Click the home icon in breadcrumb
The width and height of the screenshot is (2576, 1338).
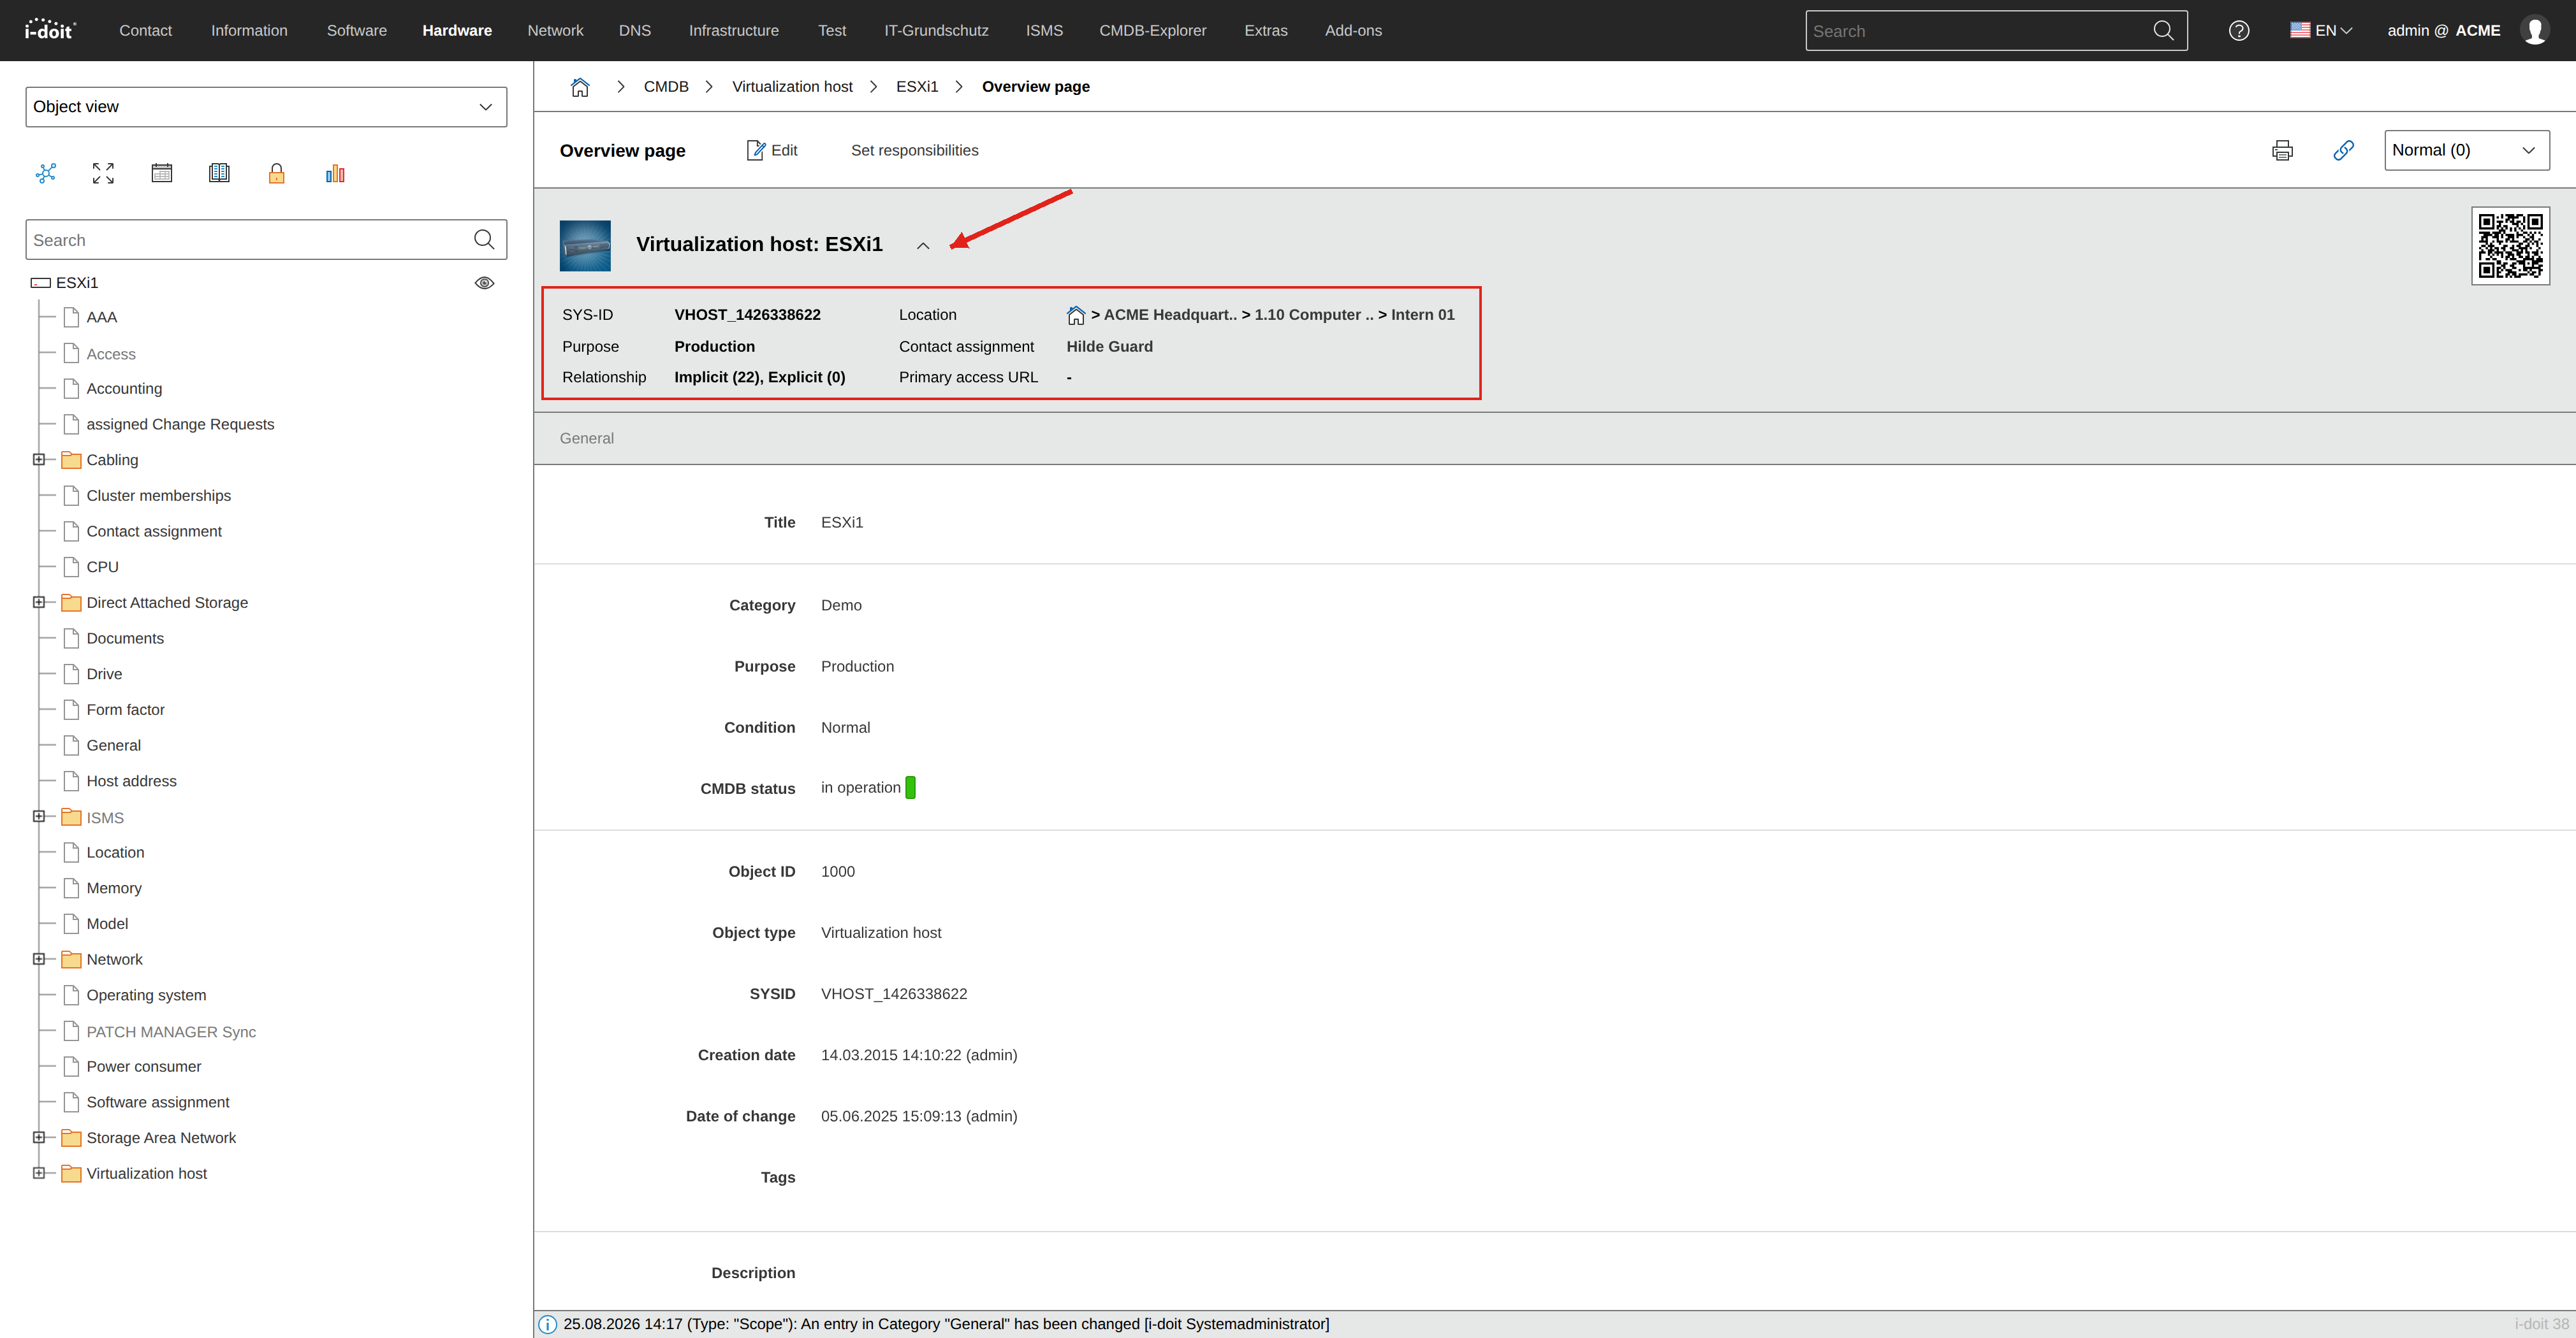(x=580, y=87)
